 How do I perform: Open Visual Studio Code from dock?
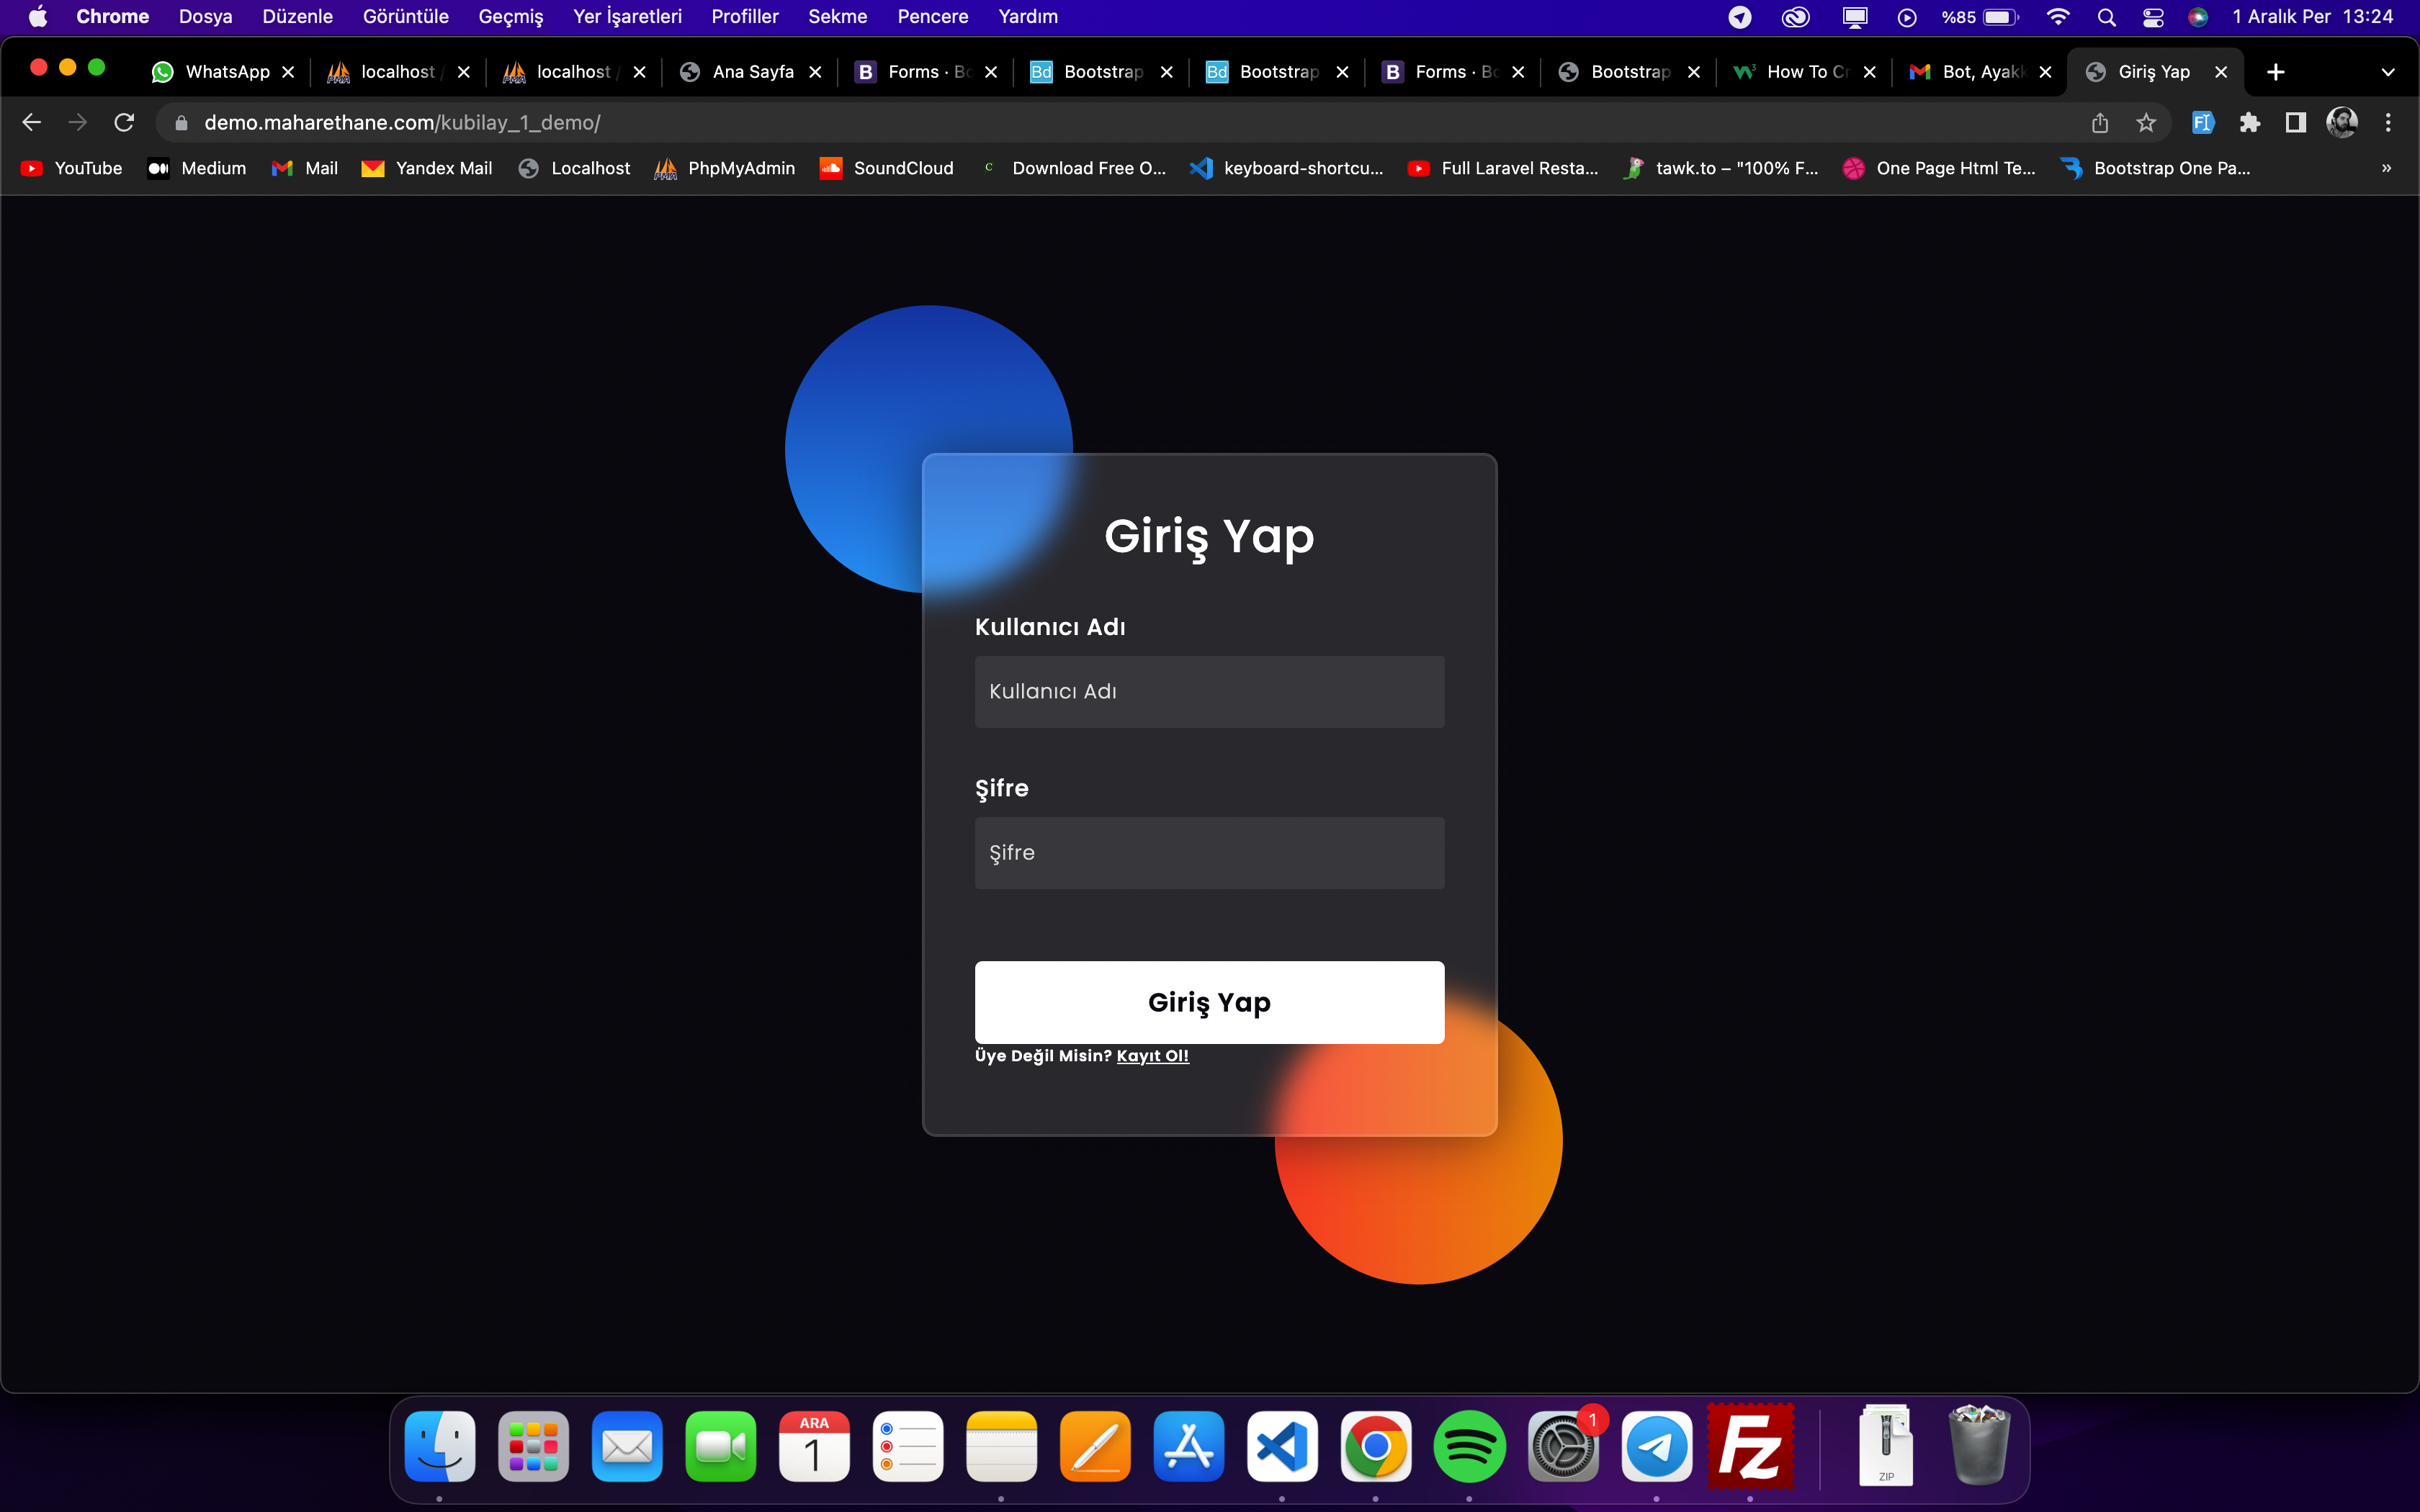point(1282,1446)
